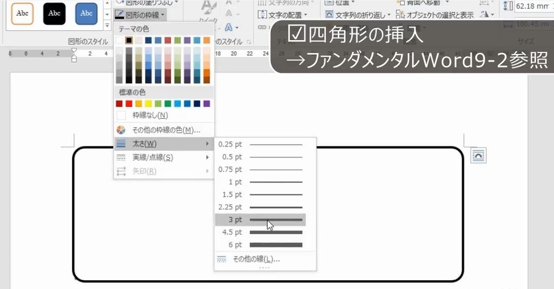Click the hanging indent marker on ruler
The width and height of the screenshot is (554, 289).
tap(74, 57)
